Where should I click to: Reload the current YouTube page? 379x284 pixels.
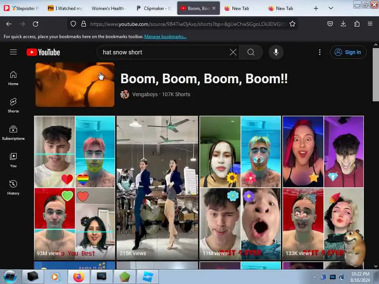[36, 24]
